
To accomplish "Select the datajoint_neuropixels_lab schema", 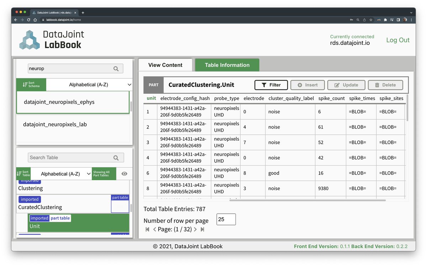I will pyautogui.click(x=73, y=125).
